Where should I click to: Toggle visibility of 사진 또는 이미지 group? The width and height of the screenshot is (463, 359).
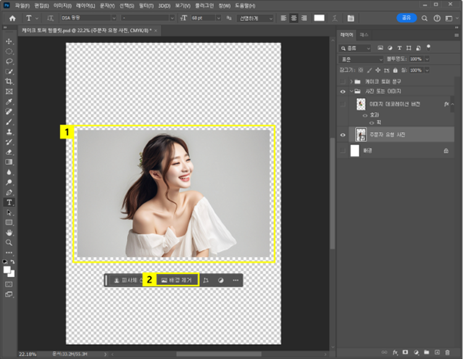tap(343, 91)
